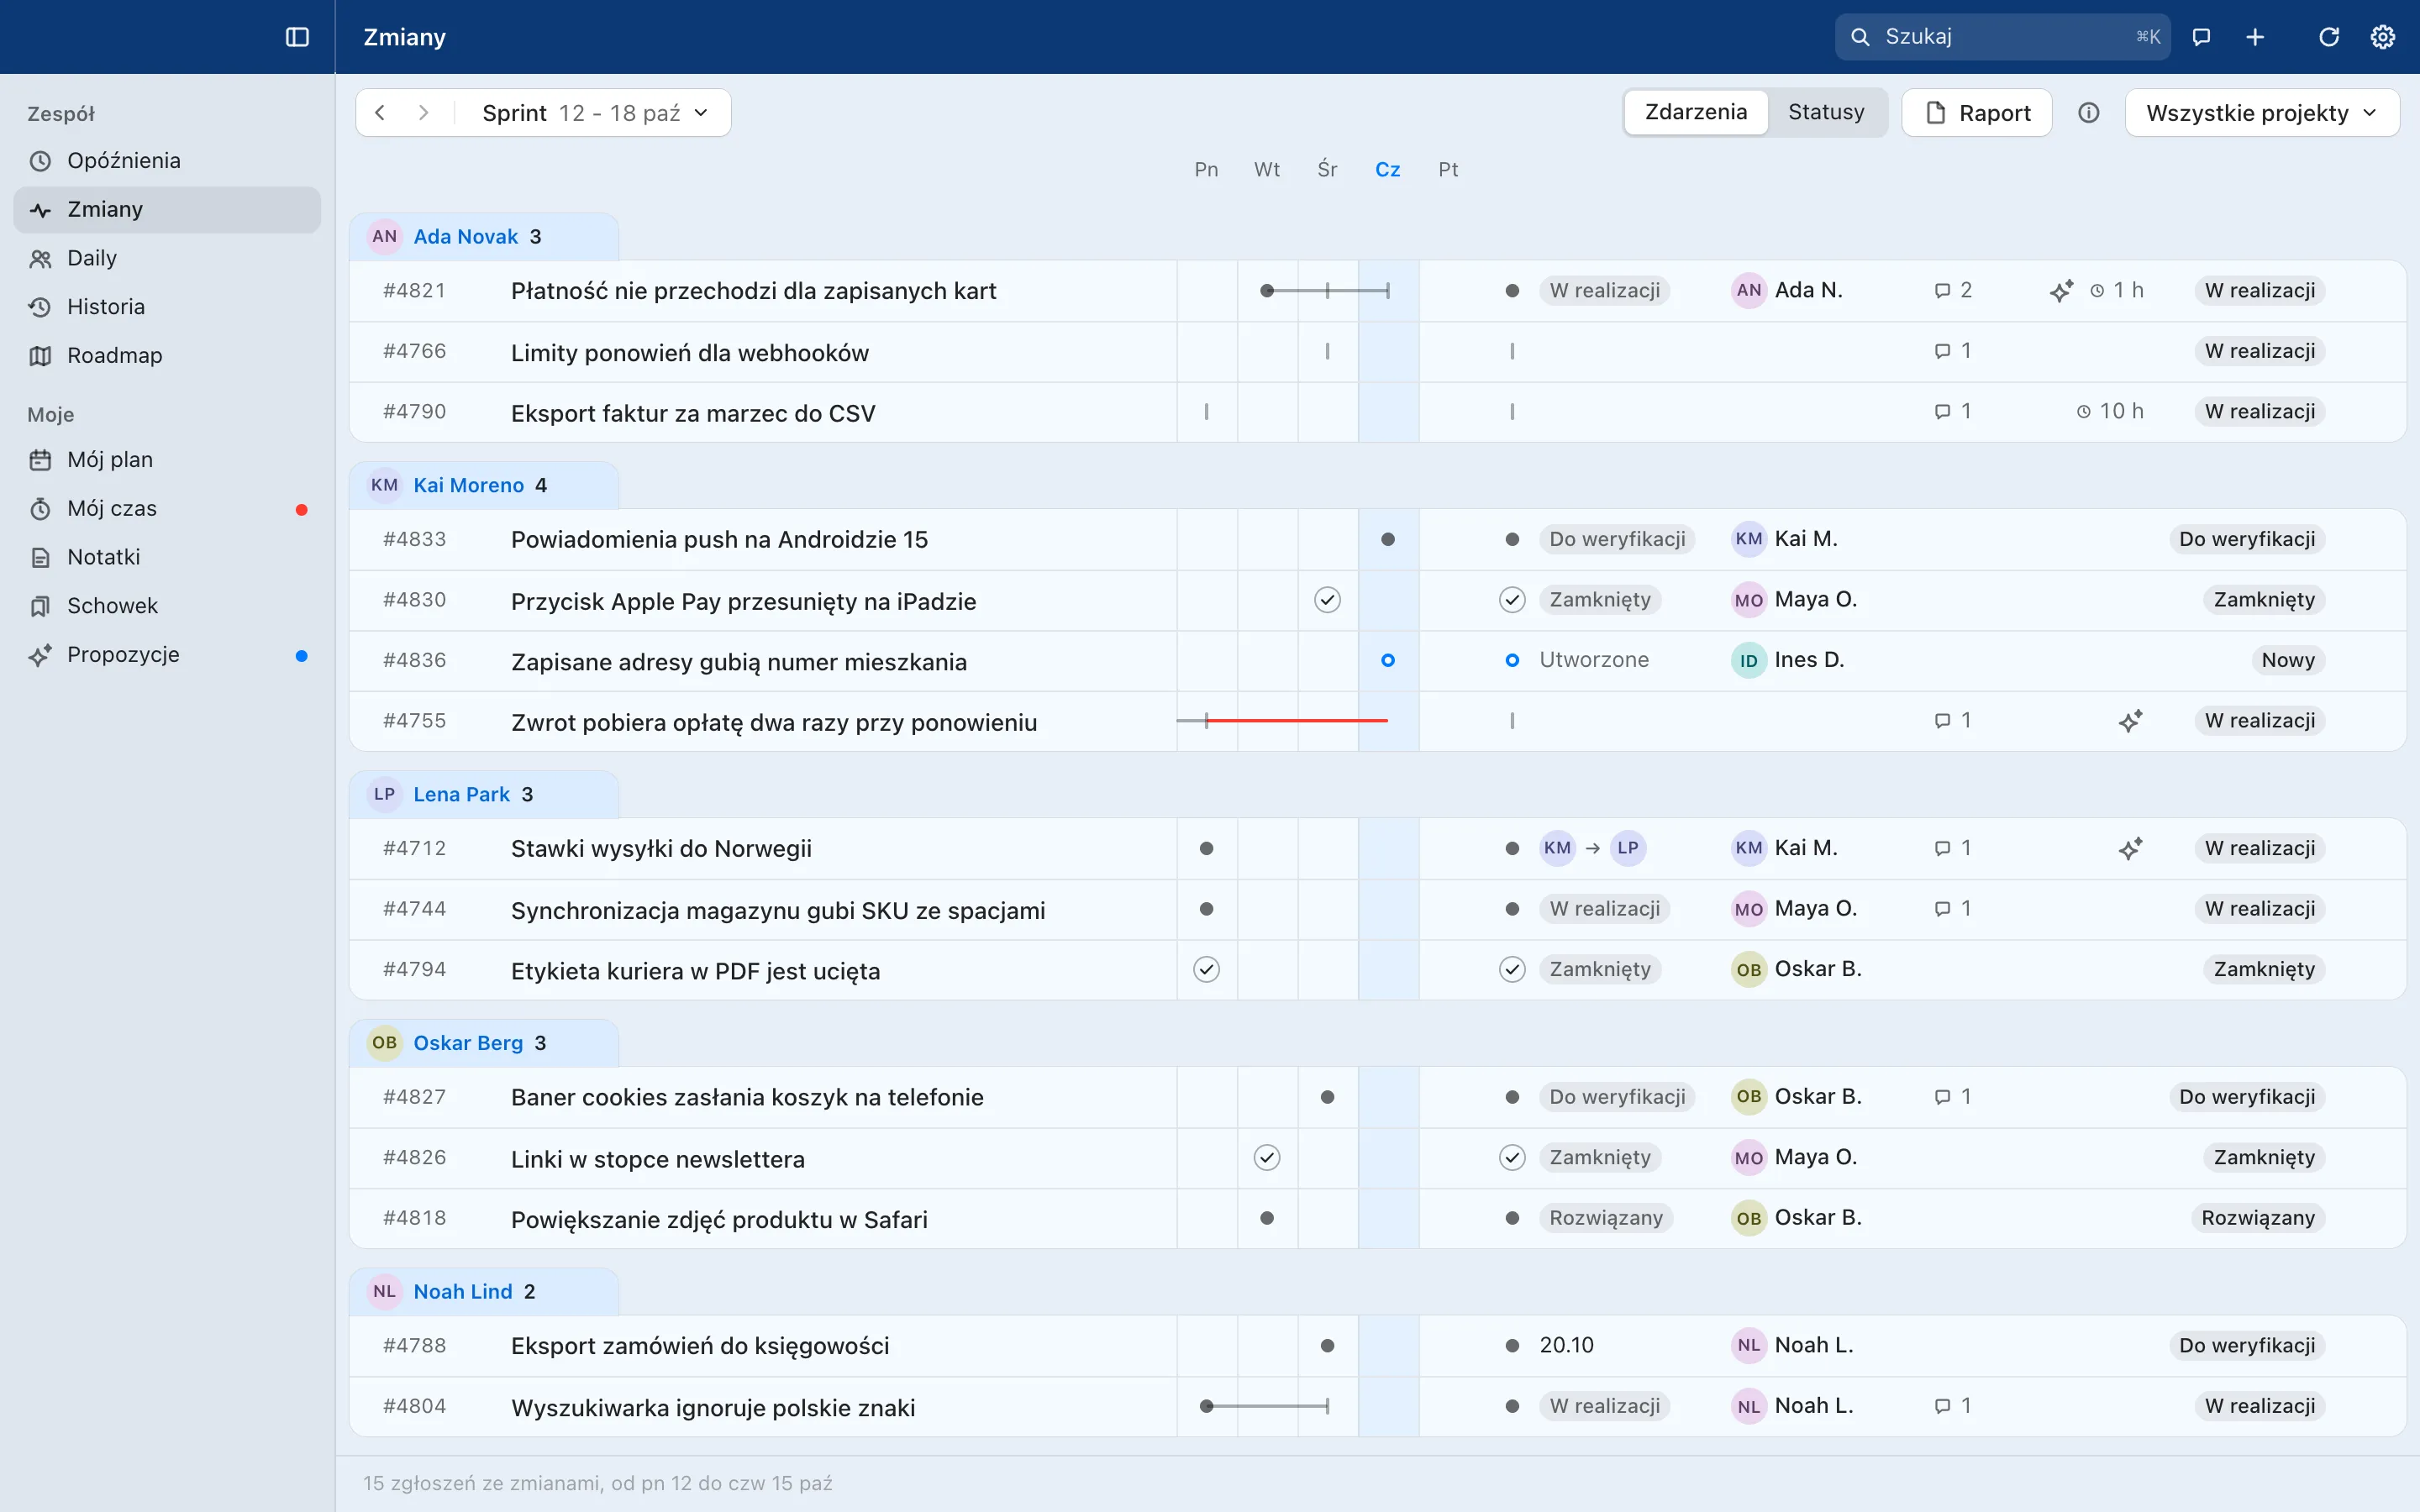Open ticket Baner cookies zasłania koszyk na telefonie
The height and width of the screenshot is (1512, 2420).
(747, 1097)
